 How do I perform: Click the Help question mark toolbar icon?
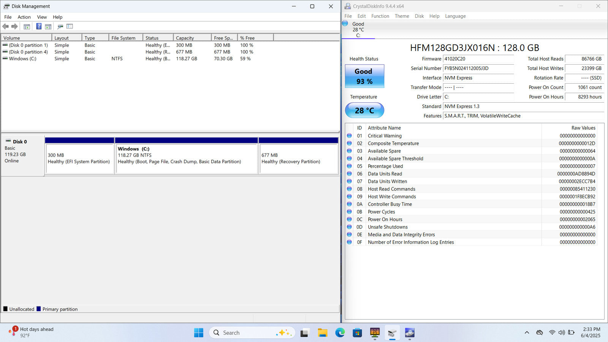pyautogui.click(x=39, y=26)
